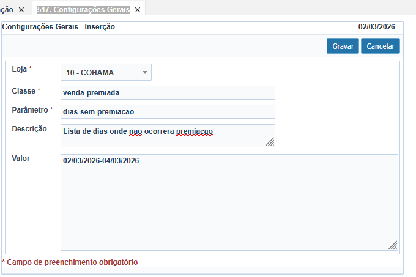Click the Parâmetro field label

tap(30, 109)
